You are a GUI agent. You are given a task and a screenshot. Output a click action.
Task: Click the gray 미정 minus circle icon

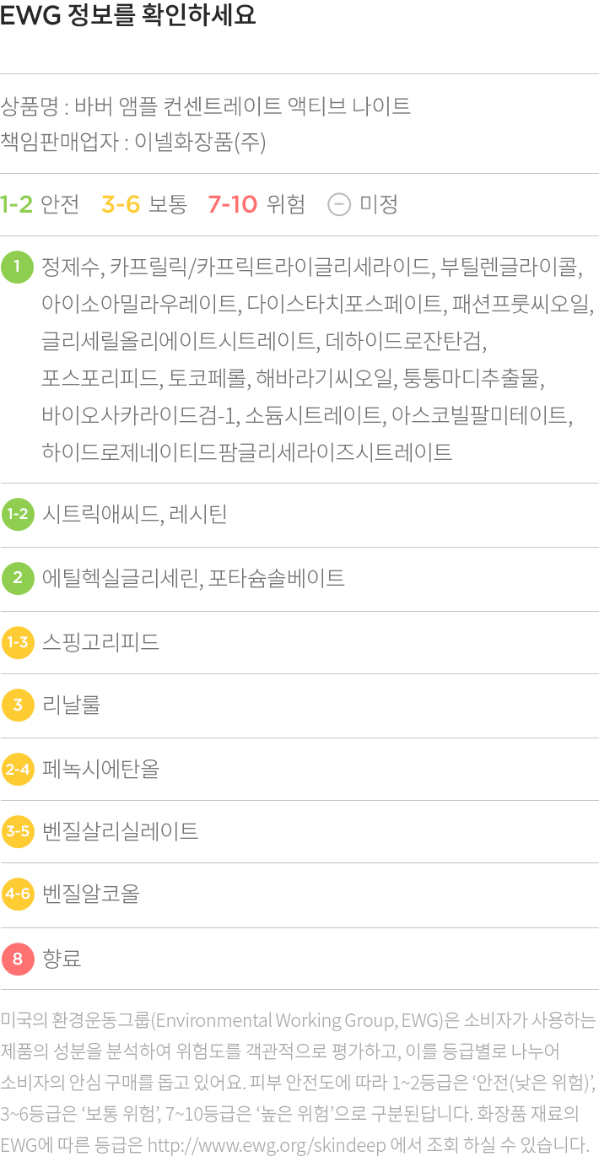click(339, 204)
